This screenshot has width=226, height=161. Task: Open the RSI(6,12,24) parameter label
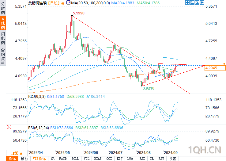click(39, 128)
